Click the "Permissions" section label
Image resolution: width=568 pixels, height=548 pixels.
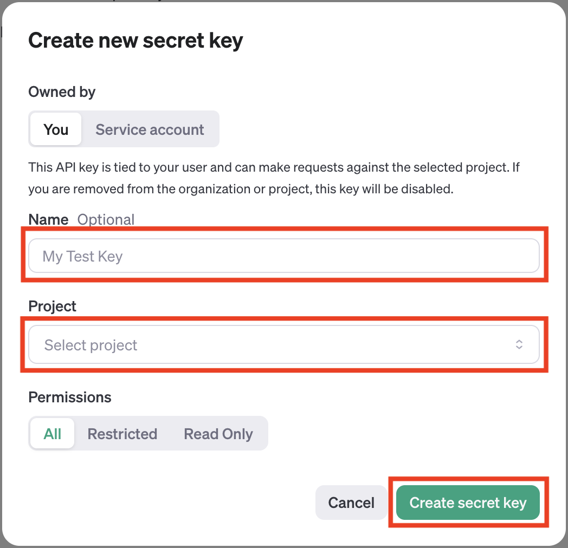click(x=69, y=397)
